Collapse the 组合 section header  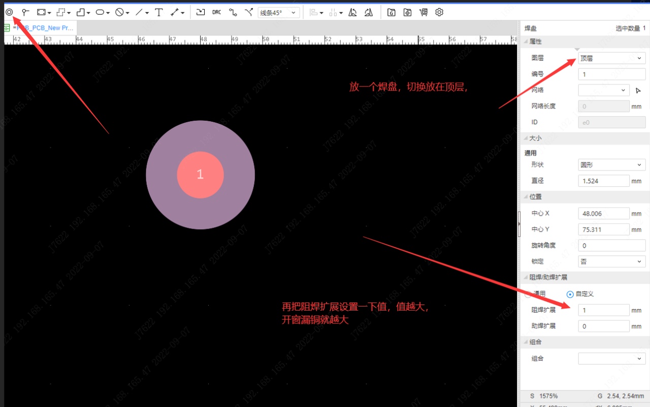(585, 342)
